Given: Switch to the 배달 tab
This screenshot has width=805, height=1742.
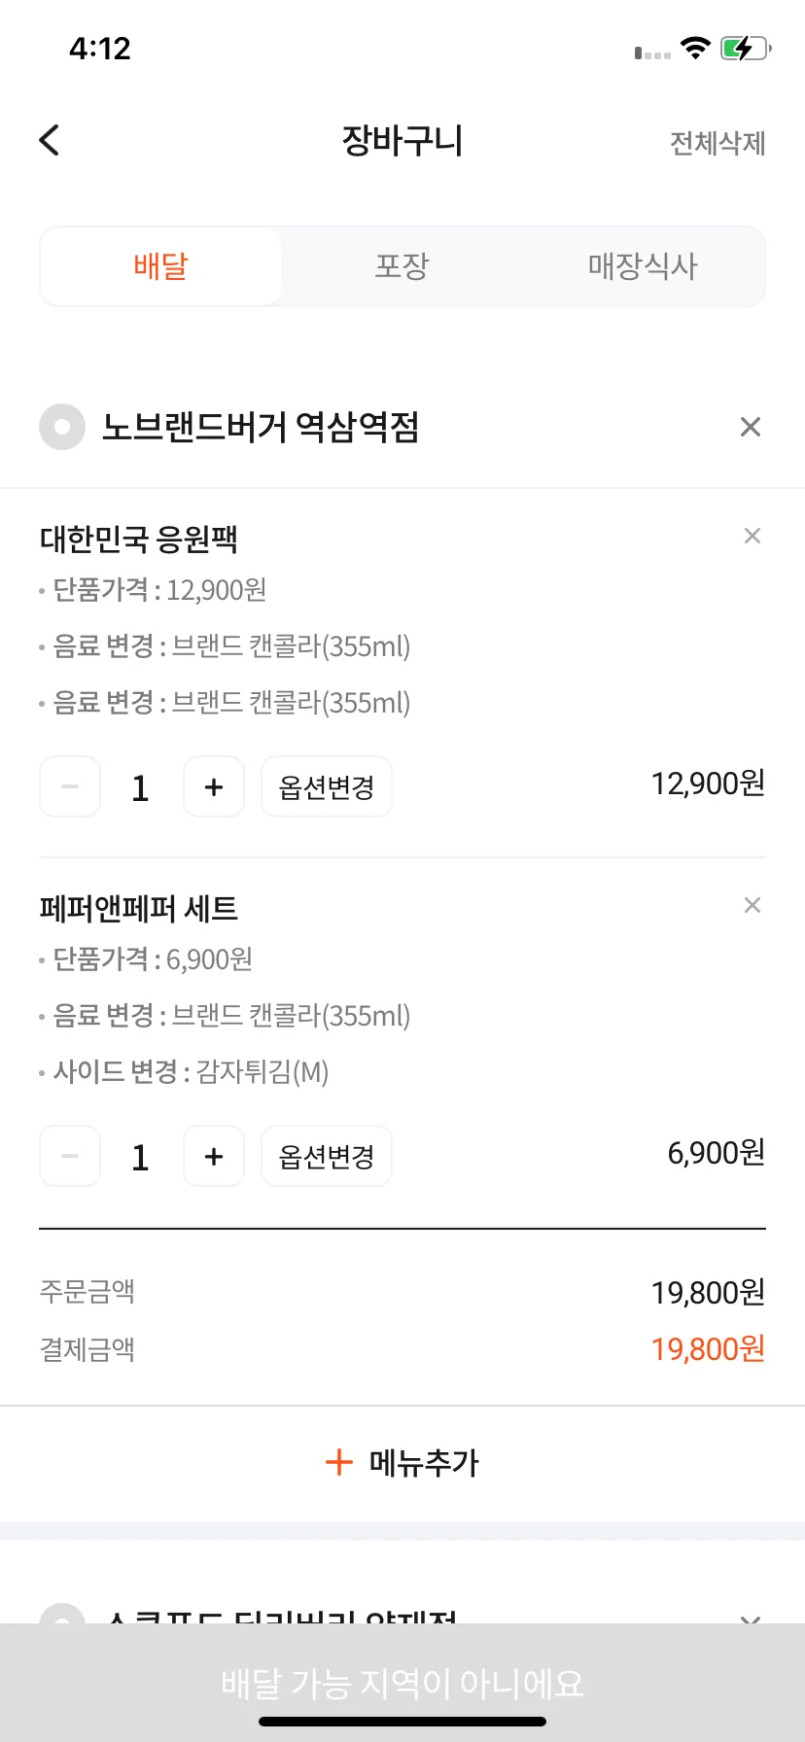Looking at the screenshot, I should pos(161,266).
